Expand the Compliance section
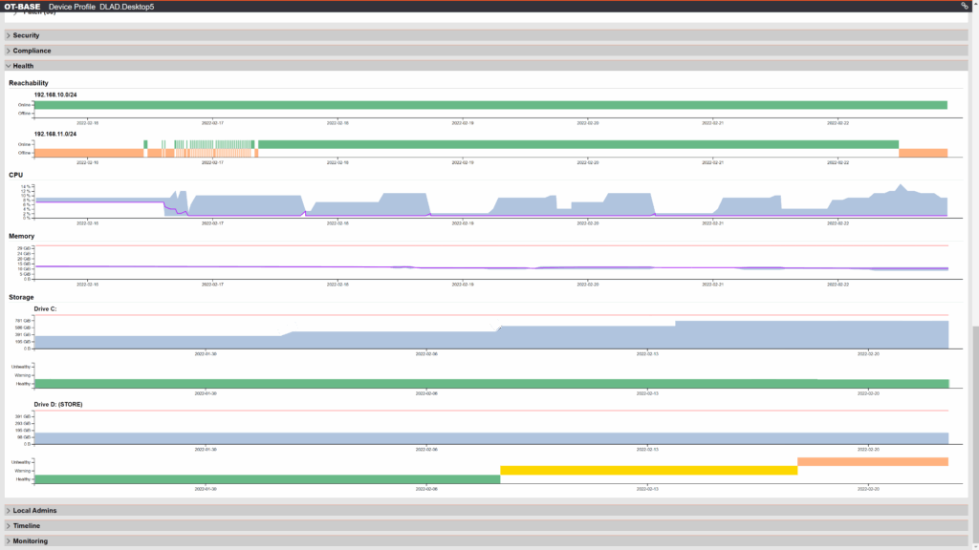The width and height of the screenshot is (979, 550). point(32,51)
